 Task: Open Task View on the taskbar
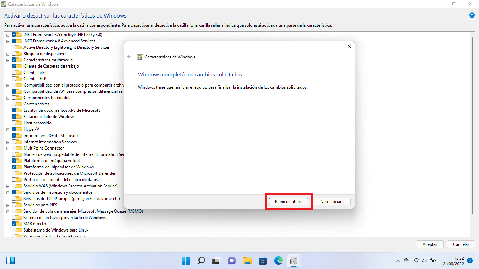click(x=216, y=261)
